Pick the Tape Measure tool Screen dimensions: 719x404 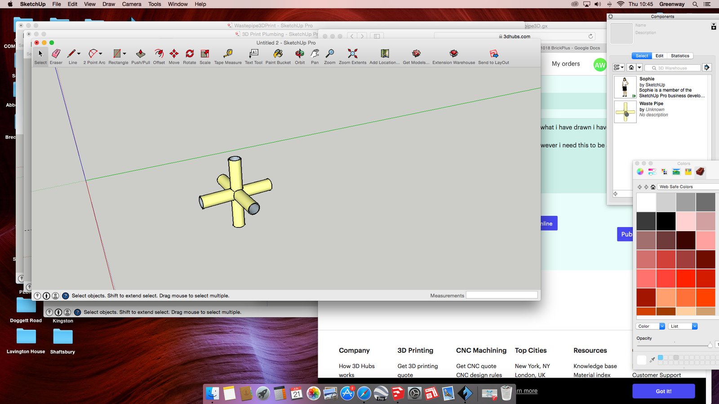(228, 54)
